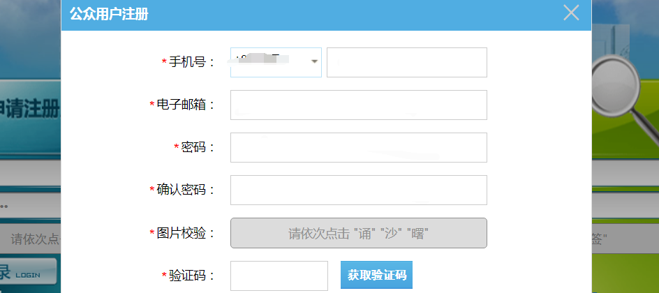Click the 验证码 code input box
Screen dimensions: 659x293
279,275
